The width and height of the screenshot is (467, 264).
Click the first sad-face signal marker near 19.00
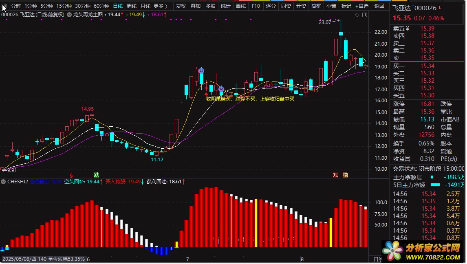(x=201, y=71)
